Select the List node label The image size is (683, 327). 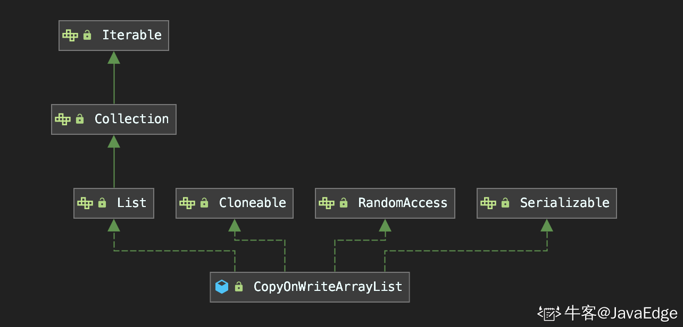[x=131, y=203]
